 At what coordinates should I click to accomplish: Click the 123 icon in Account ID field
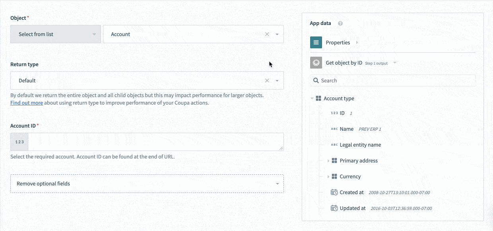coord(19,141)
